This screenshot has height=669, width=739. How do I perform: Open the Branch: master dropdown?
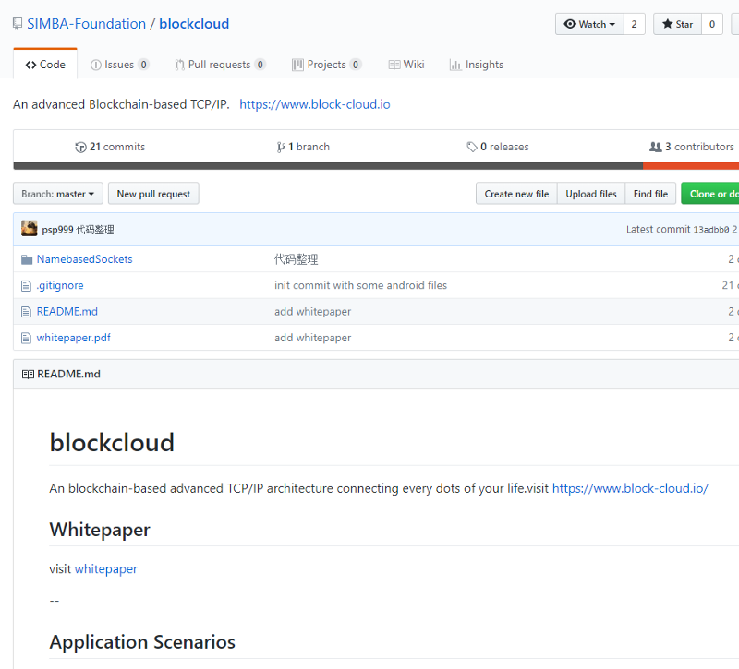pyautogui.click(x=58, y=194)
